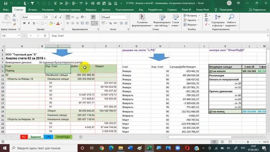The height and width of the screenshot is (152, 270).
Task: Open Chrome from the taskbar
Action: click(x=102, y=148)
